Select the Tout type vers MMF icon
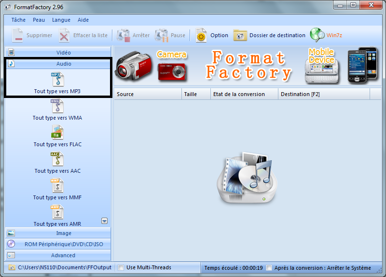The width and height of the screenshot is (386, 277). 57,185
